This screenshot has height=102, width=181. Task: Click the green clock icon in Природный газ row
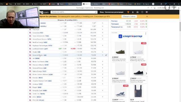point(146,27)
